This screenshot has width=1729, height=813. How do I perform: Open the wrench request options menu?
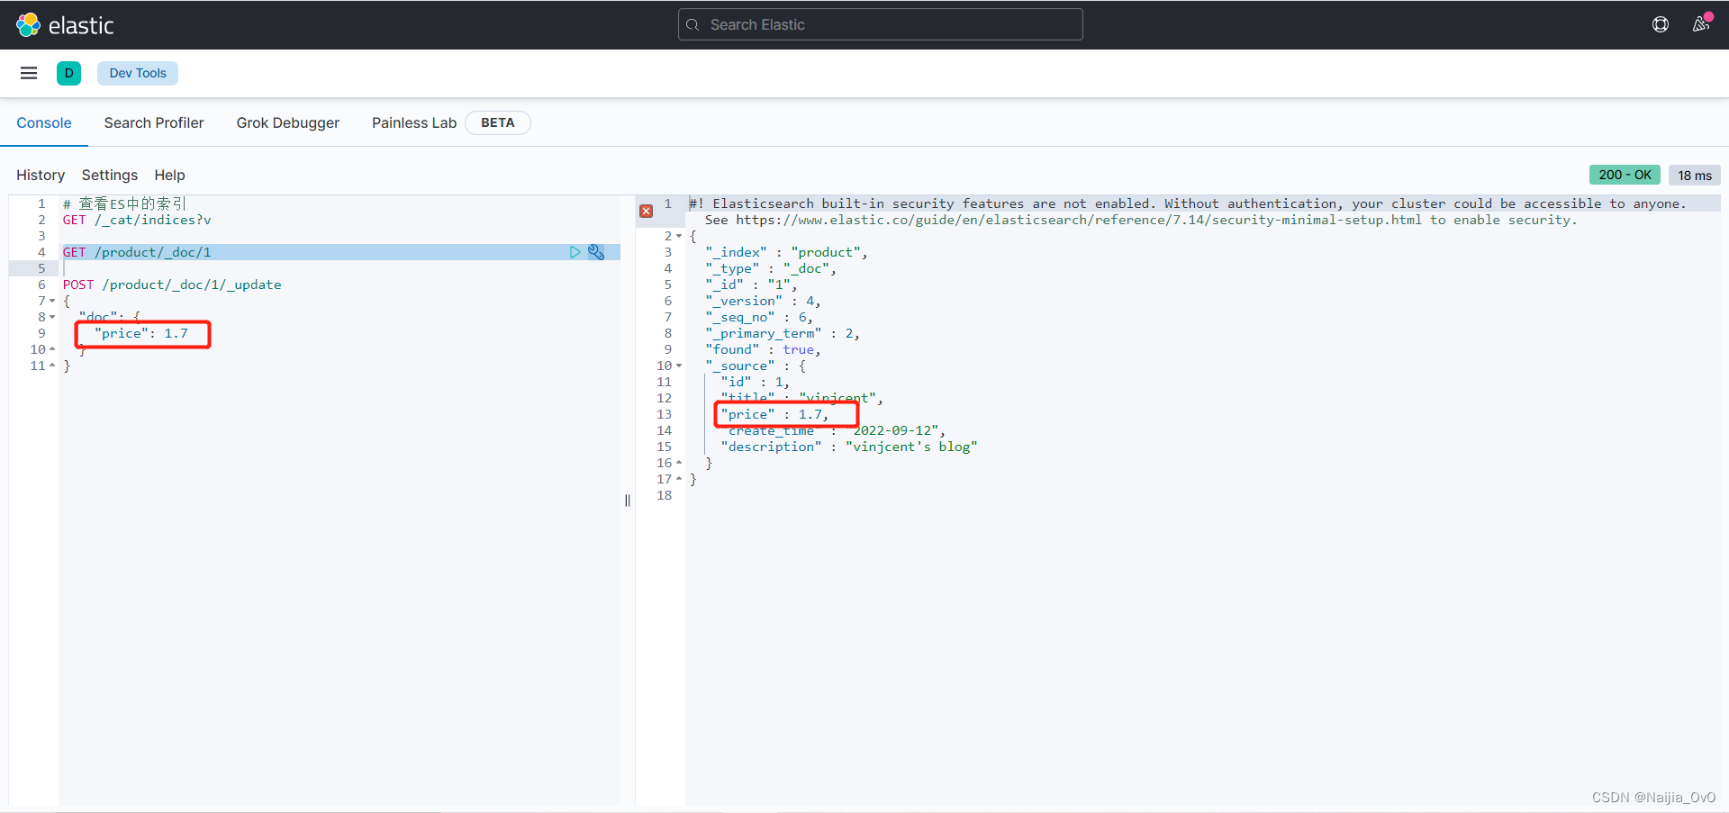tap(596, 252)
